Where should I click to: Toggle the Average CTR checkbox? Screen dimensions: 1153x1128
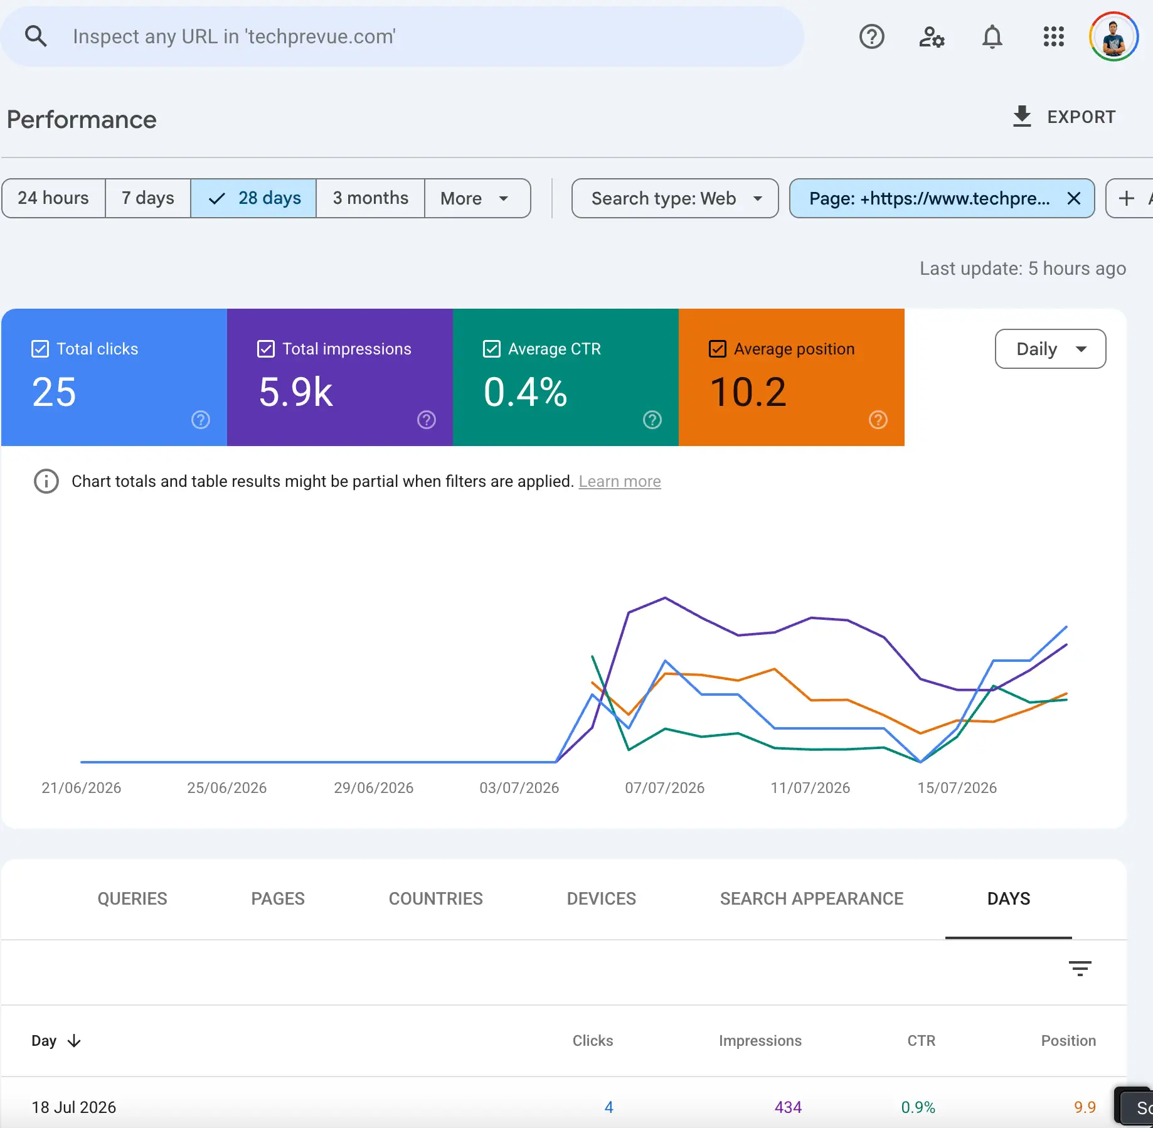coord(492,349)
